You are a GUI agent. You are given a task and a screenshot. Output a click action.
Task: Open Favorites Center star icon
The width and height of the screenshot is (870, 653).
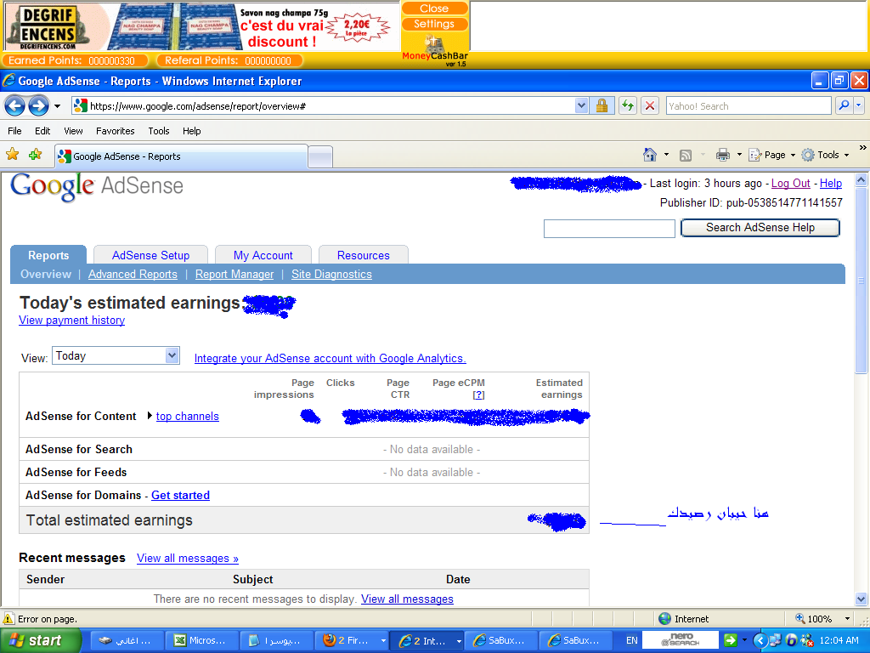(x=12, y=155)
